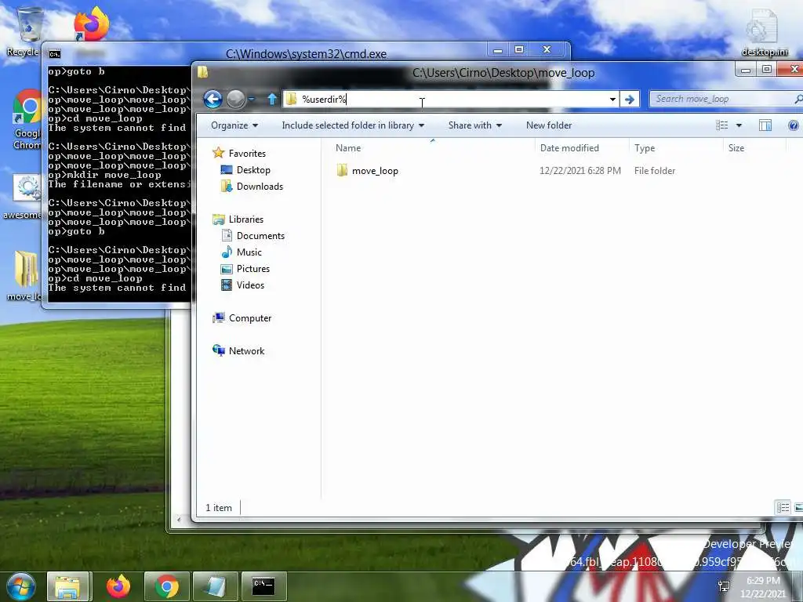Select the move_loop folder in file list

pos(375,171)
